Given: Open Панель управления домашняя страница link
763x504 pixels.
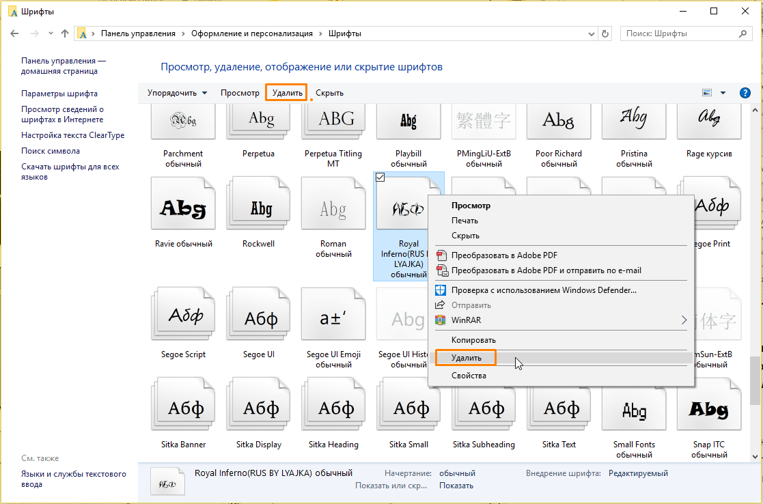Looking at the screenshot, I should click(64, 66).
